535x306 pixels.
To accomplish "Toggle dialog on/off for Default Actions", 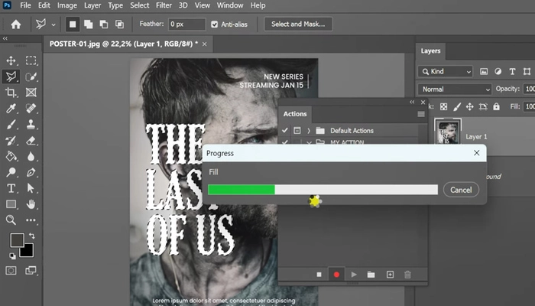I will (x=297, y=131).
